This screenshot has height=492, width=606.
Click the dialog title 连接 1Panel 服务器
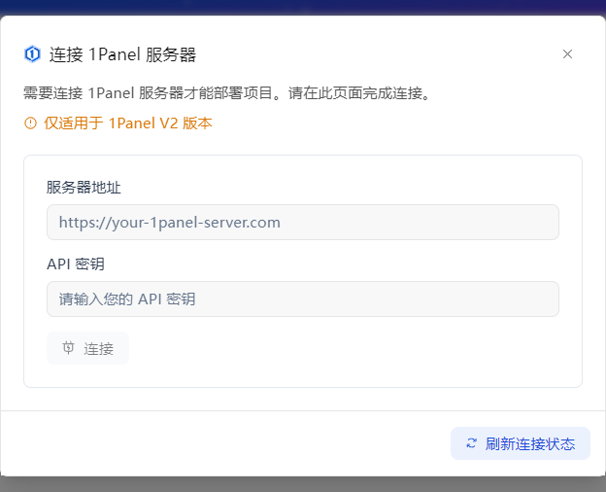123,54
